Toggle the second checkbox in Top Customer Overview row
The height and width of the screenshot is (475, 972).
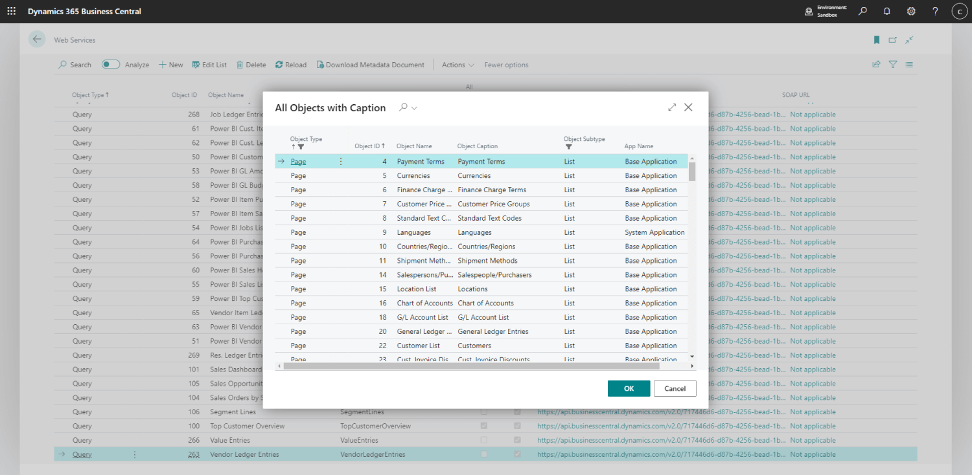point(517,426)
